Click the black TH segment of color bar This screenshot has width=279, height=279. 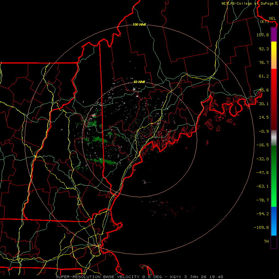tap(274, 242)
